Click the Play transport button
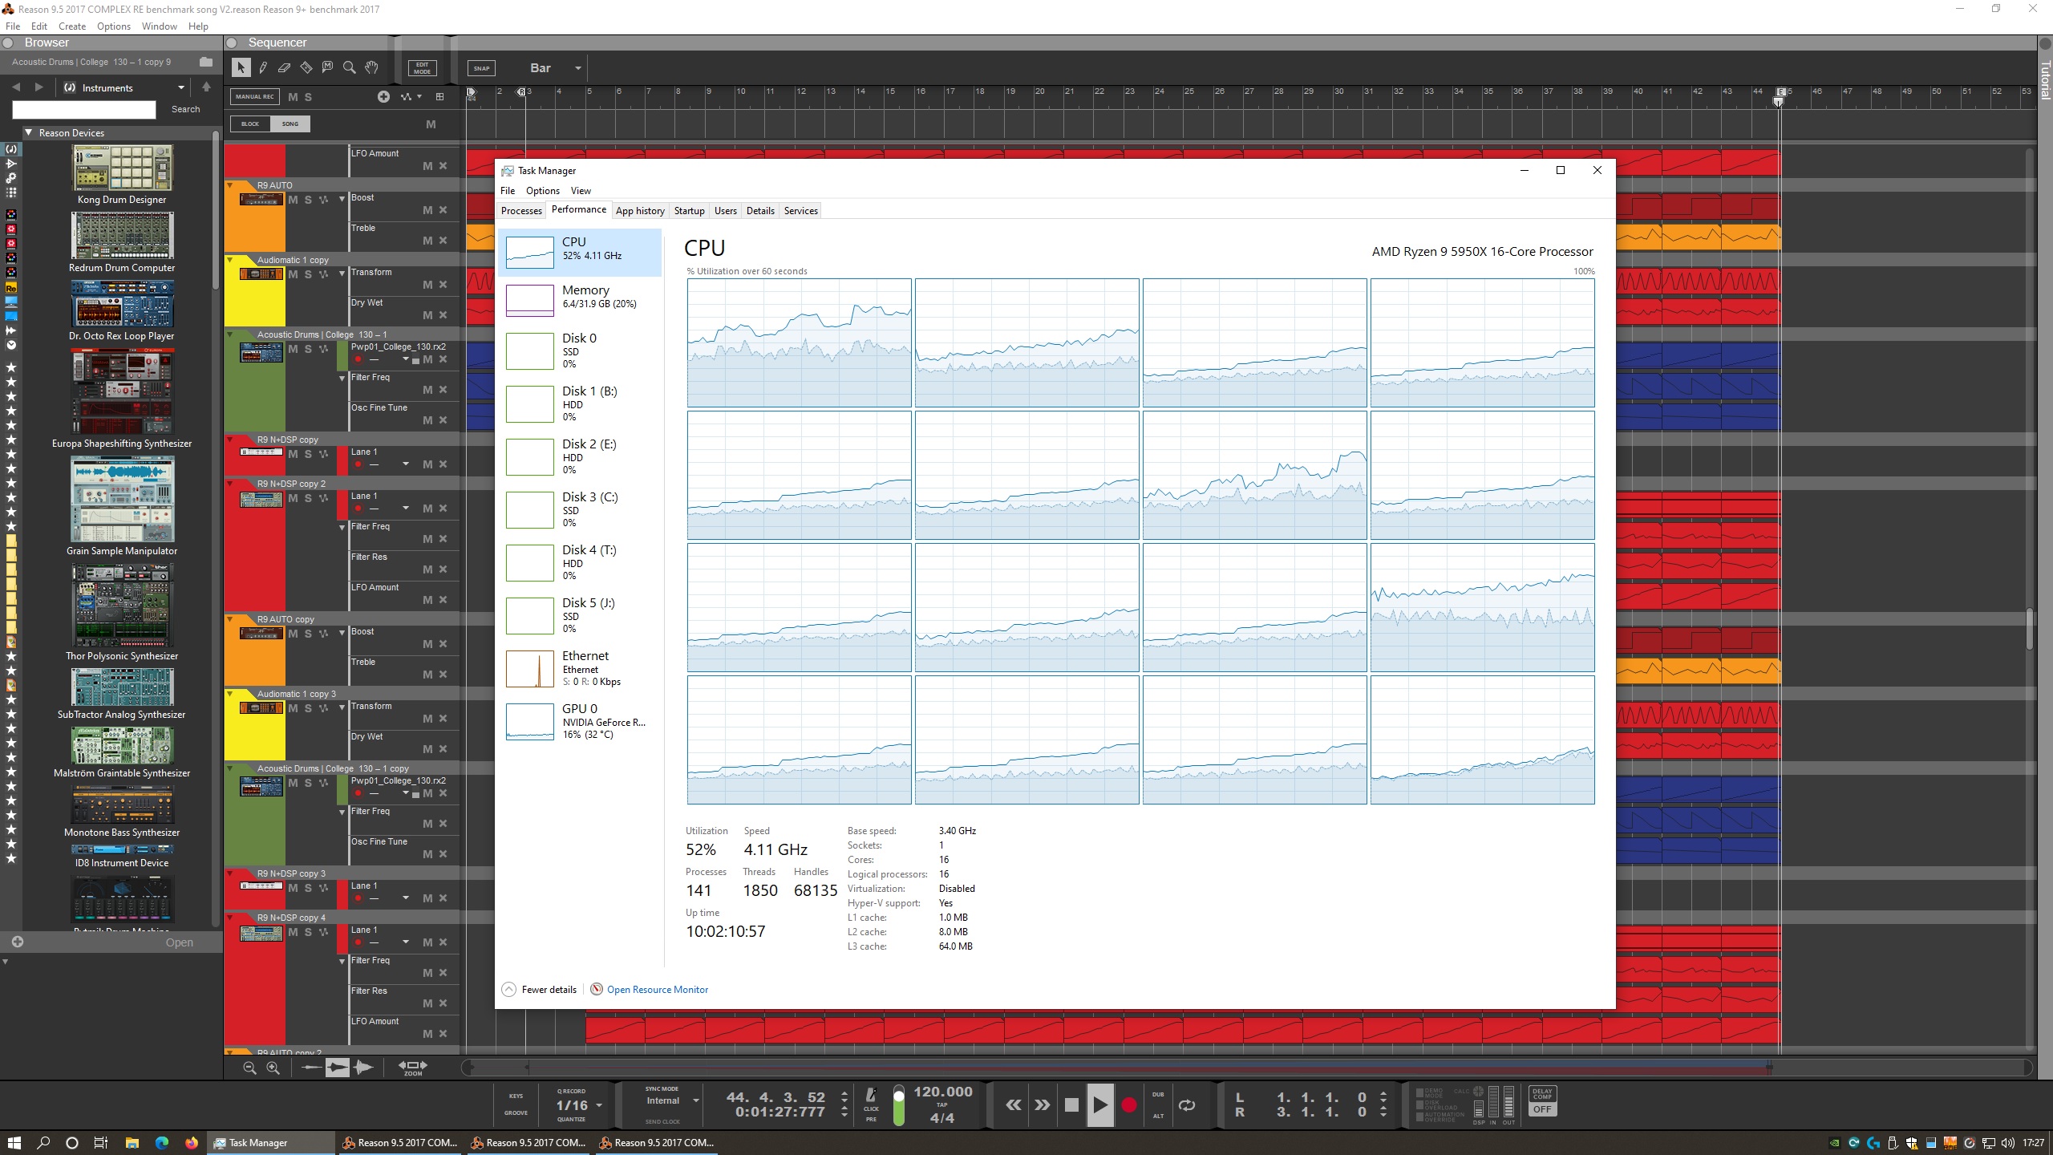The height and width of the screenshot is (1155, 2053). (1100, 1105)
